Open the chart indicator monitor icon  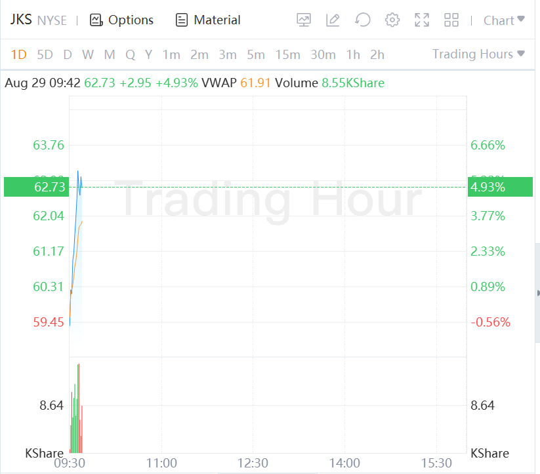tap(304, 20)
